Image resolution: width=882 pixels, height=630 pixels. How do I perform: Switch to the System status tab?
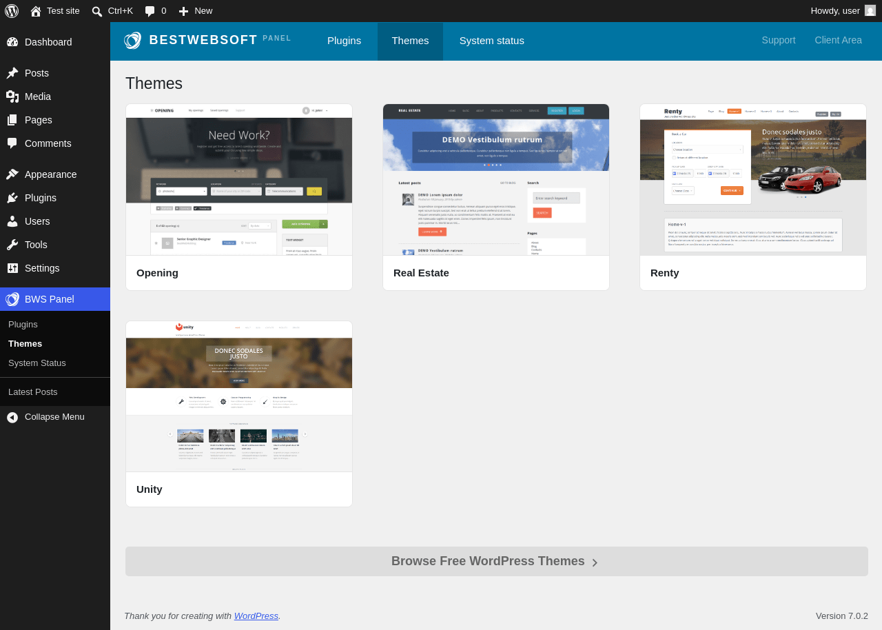point(492,41)
